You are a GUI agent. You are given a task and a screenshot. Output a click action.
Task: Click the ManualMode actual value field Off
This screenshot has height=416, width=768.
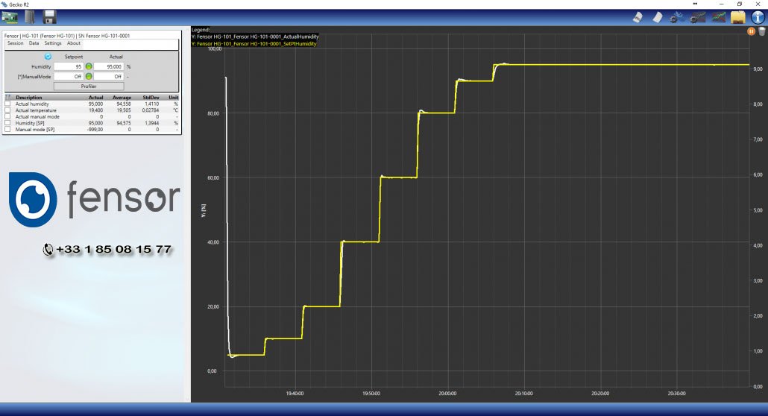tap(108, 77)
